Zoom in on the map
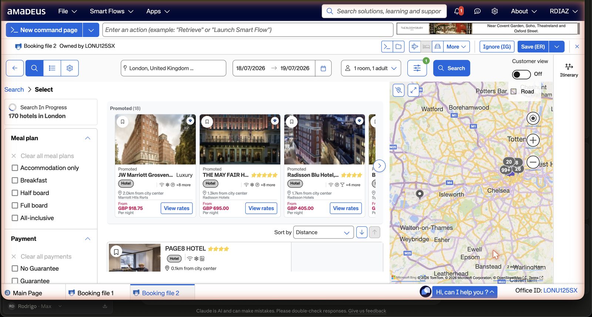Screen dimensions: 592x317 [x=533, y=140]
